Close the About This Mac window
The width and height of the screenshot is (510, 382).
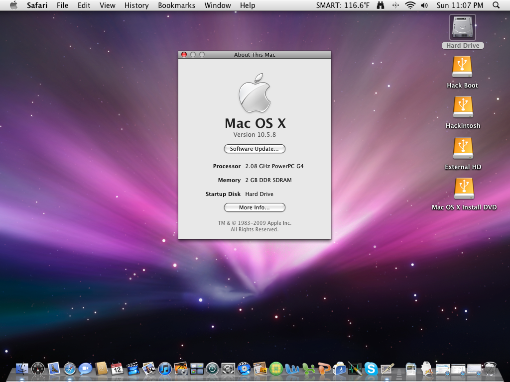[x=184, y=55]
